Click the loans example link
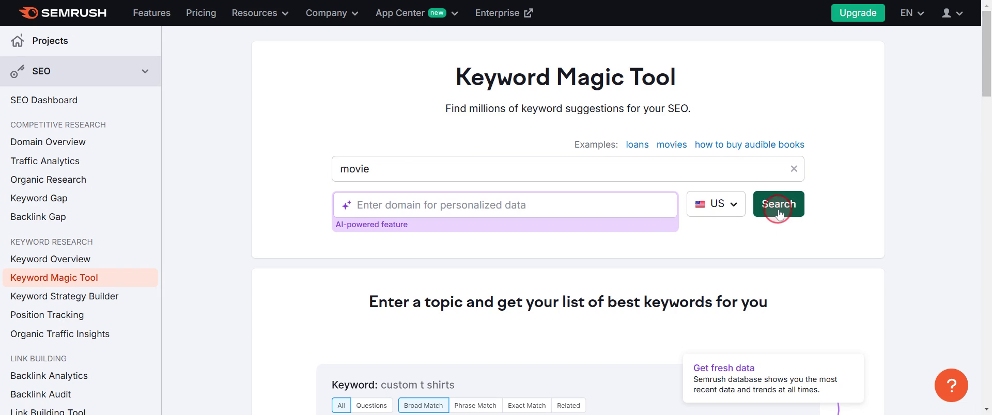Viewport: 992px width, 415px height. coord(637,145)
